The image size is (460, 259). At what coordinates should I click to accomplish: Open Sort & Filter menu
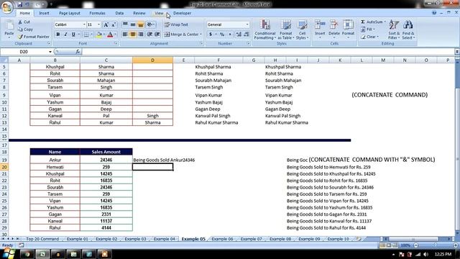(394, 29)
